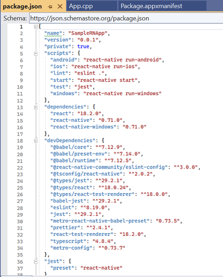The width and height of the screenshot is (223, 277).
Task: Click the "SampleRNApp" string value
Action: (88, 33)
